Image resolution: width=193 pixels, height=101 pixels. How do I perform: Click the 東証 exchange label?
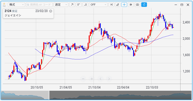(15, 11)
